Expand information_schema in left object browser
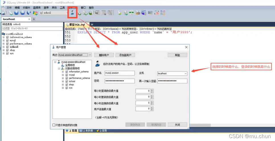The width and height of the screenshot is (275, 141). click(x=3, y=37)
